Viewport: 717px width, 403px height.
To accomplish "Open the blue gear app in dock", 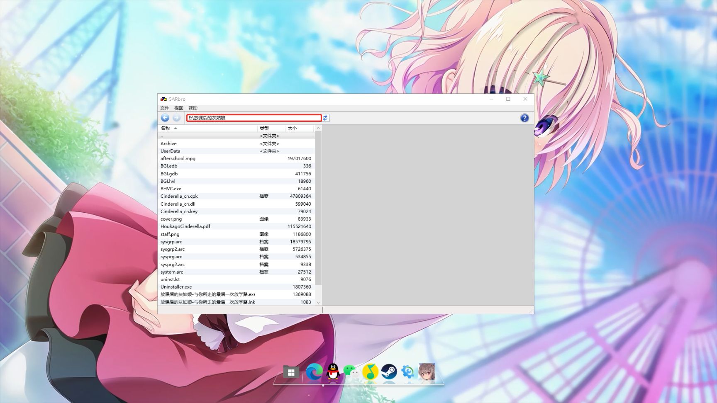I will pos(407,372).
